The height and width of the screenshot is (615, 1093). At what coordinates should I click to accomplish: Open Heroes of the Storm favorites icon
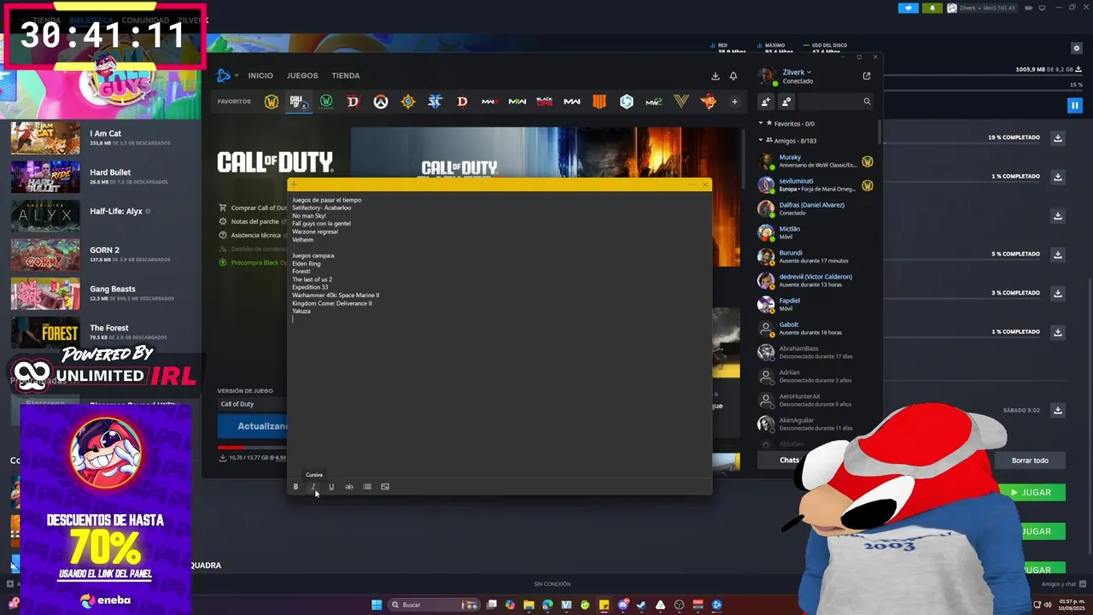click(626, 102)
